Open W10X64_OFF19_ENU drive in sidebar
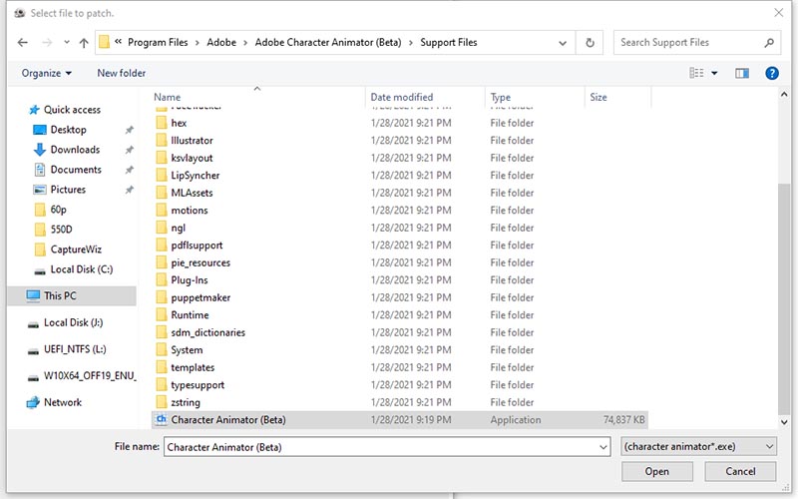 89,376
